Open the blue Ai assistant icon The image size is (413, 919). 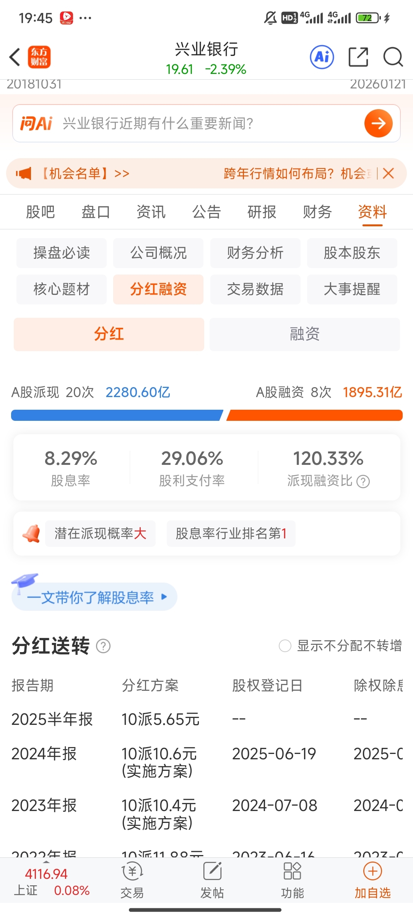click(x=322, y=57)
